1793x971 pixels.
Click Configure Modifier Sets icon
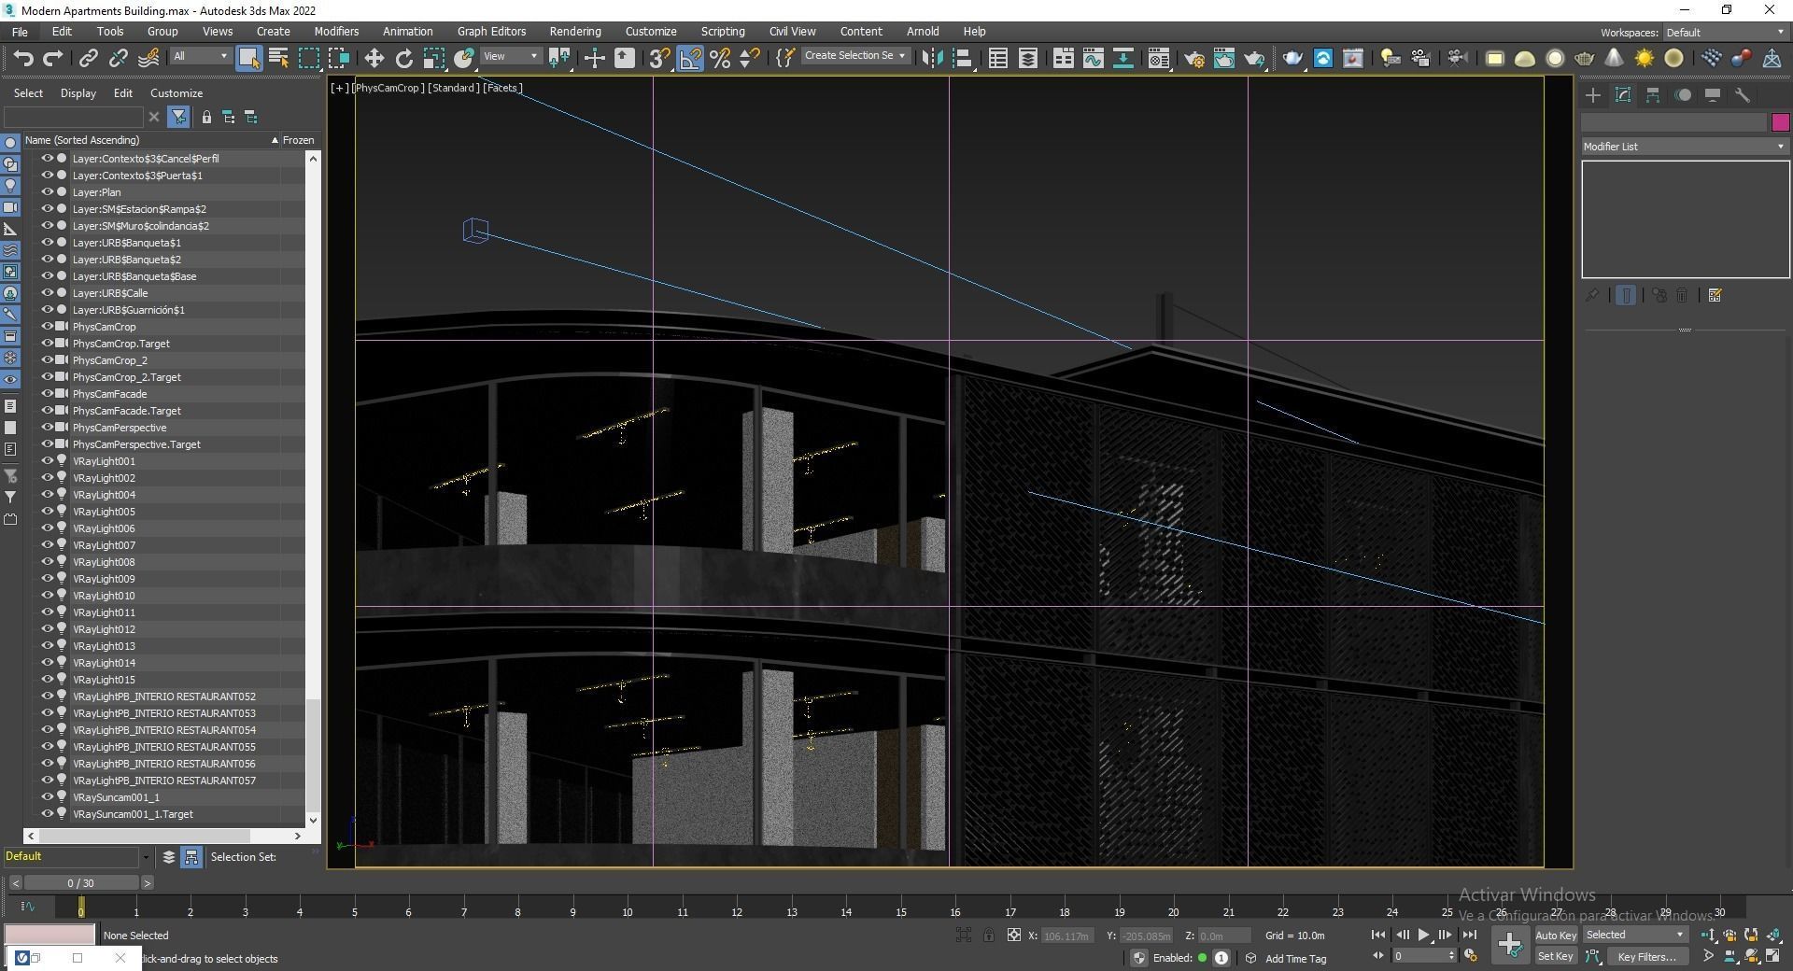(1715, 295)
